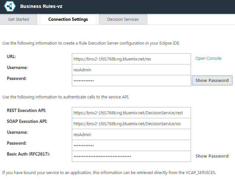Click the SOAP Execution API label

27,121
